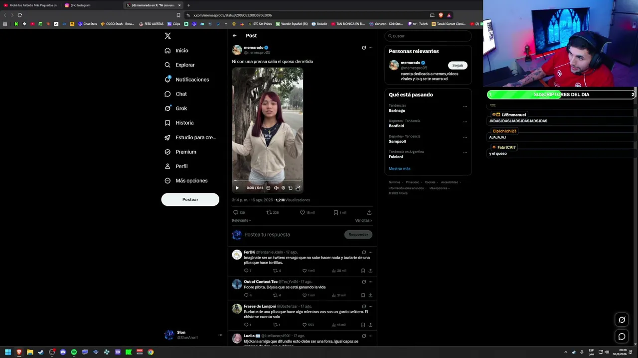Image resolution: width=638 pixels, height=358 pixels.
Task: Click Mostrar más under trends
Action: (x=400, y=169)
